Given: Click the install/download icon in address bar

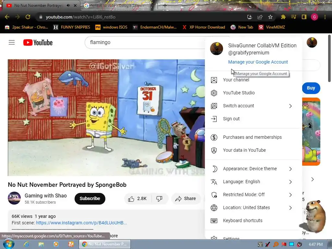Looking at the screenshot, I should [x=250, y=17].
